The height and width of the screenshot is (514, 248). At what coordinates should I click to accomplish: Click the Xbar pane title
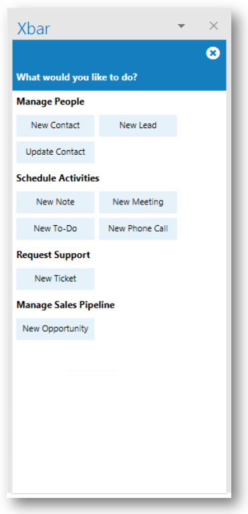click(33, 29)
